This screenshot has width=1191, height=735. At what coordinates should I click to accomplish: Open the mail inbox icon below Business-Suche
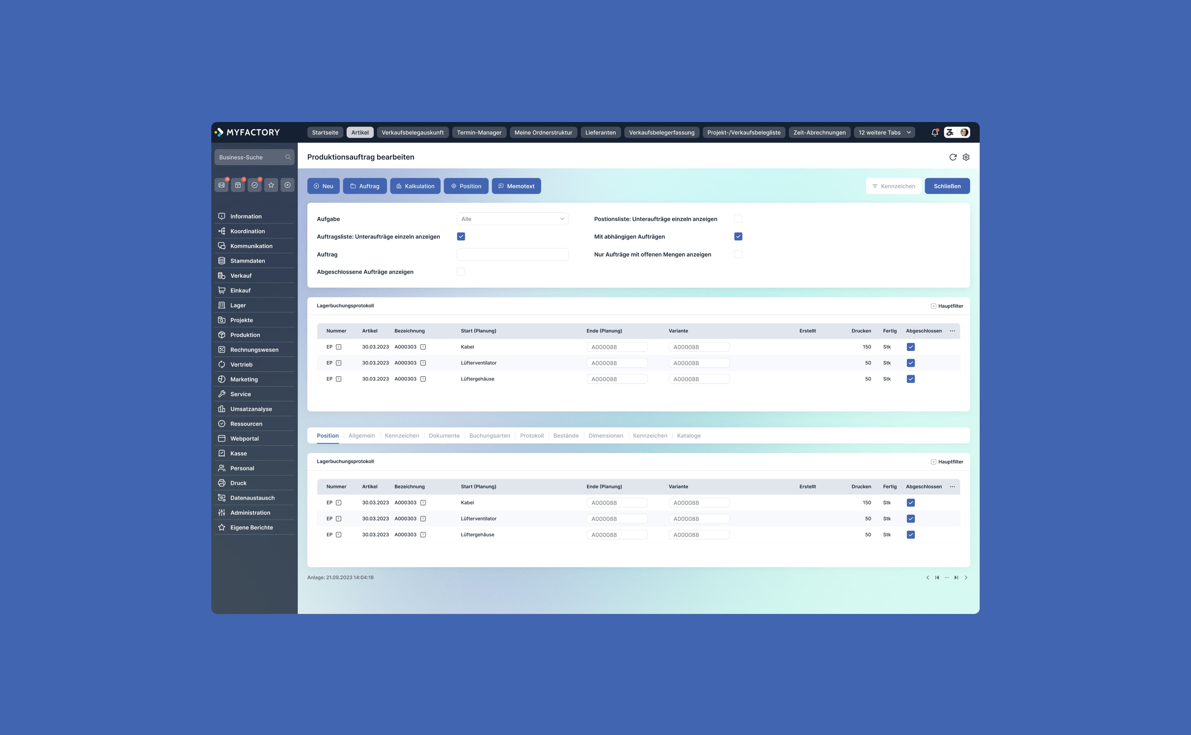[222, 185]
